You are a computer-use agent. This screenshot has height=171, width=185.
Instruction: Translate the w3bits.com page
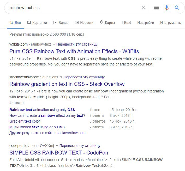pyautogui.click(x=77, y=44)
